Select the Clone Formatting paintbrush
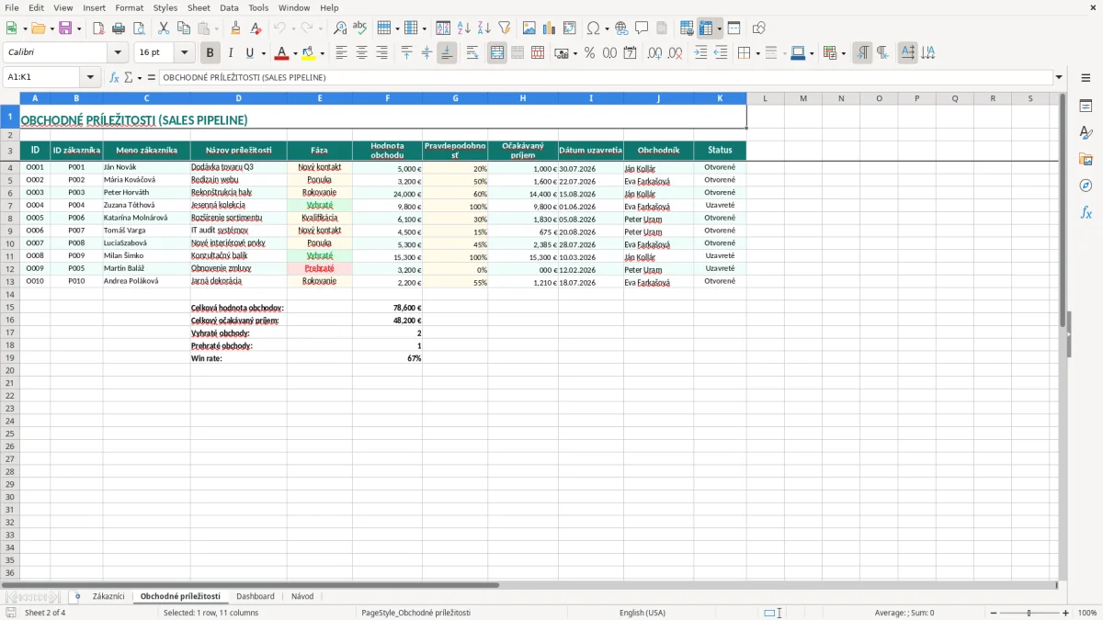The image size is (1103, 620). point(235,28)
